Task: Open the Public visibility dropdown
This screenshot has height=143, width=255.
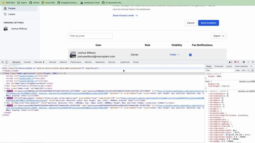Action: point(175,55)
